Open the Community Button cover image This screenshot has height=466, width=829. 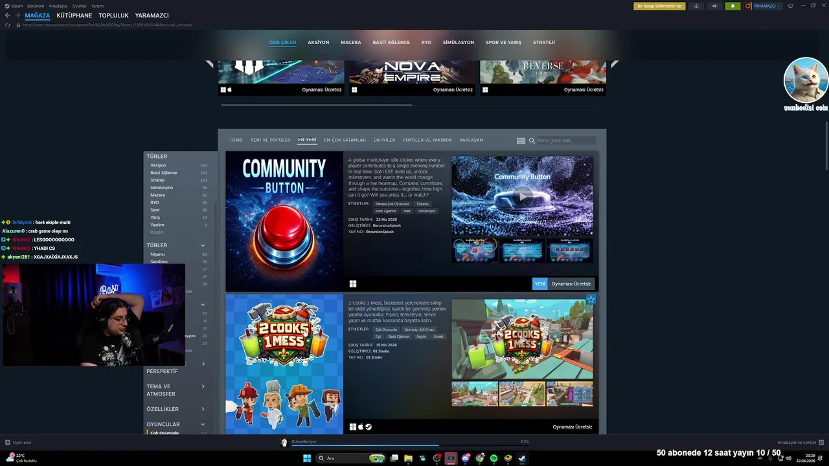pyautogui.click(x=284, y=221)
